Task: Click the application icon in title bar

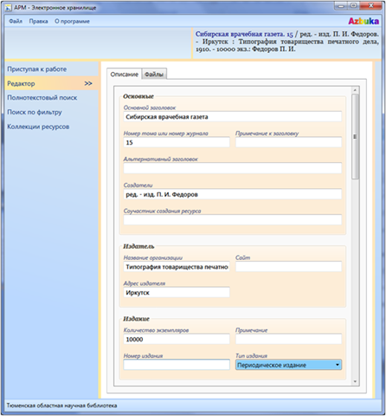Action: point(8,8)
